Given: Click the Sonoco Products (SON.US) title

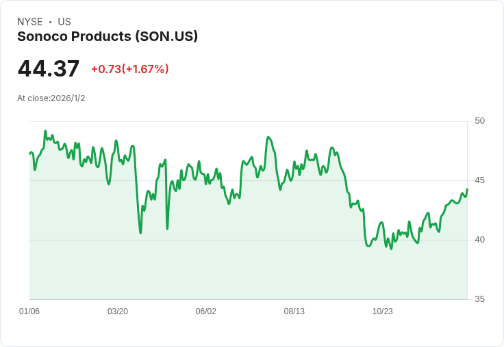Looking at the screenshot, I should click(x=108, y=36).
